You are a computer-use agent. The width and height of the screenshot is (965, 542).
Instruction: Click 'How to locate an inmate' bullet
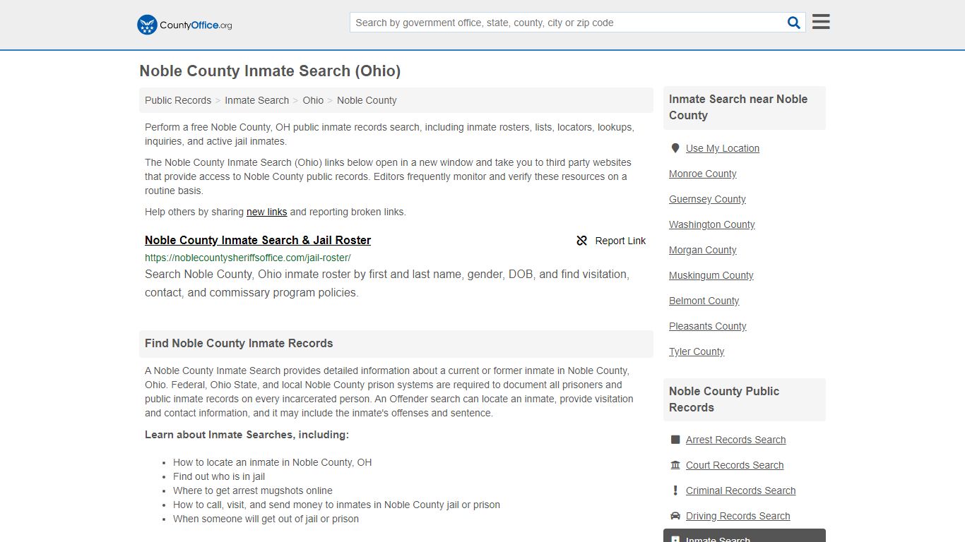[272, 462]
